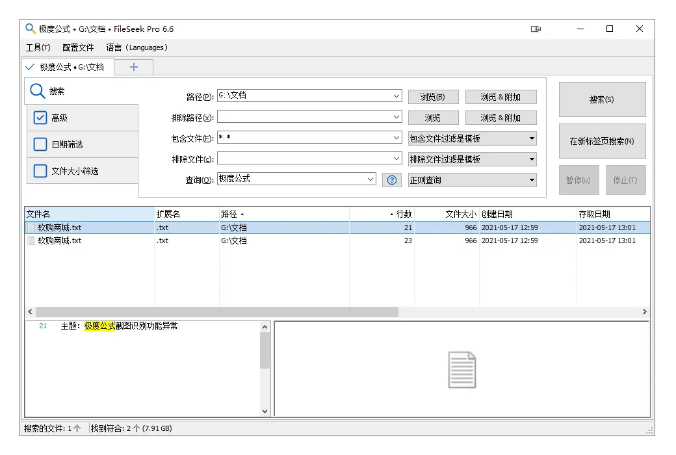Screen dimensions: 676x455
Task: Click status text 搜索的文件: 1 个
Action: tap(52, 428)
